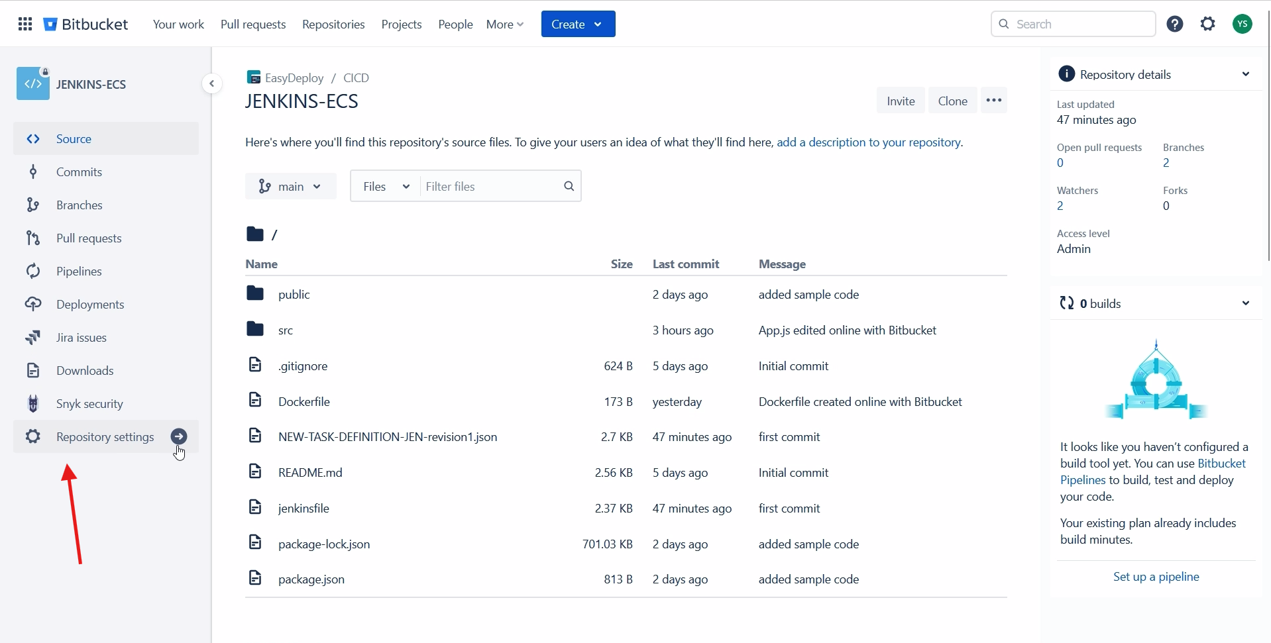
Task: Click the arrow next to Repository settings
Action: pyautogui.click(x=179, y=436)
